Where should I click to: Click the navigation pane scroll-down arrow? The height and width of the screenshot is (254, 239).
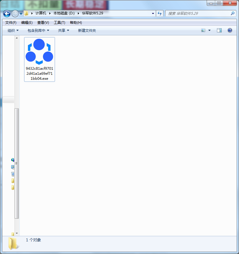17,233
